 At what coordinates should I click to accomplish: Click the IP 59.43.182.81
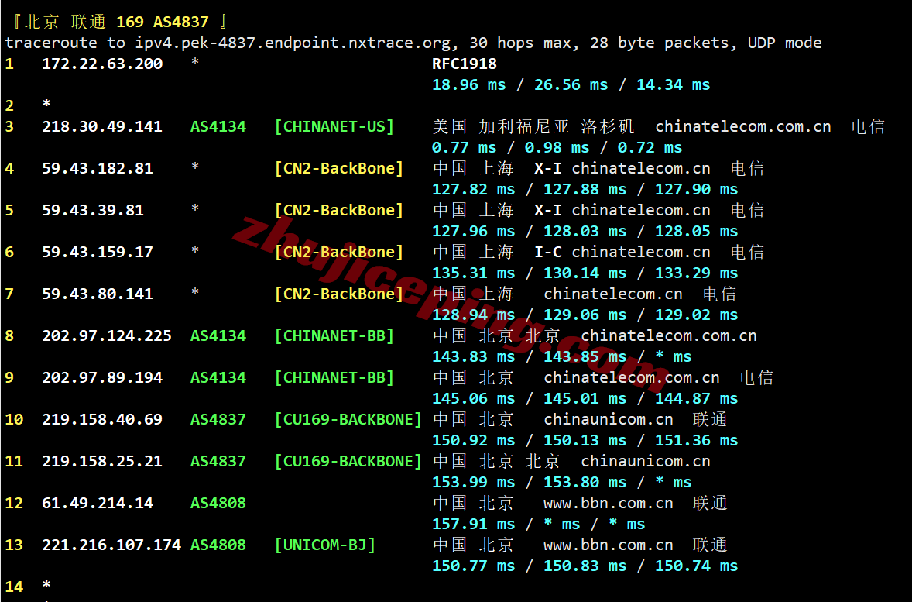[98, 169]
